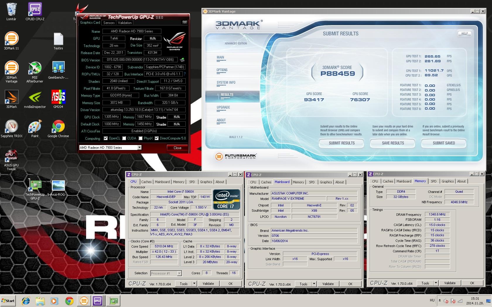Switch to the Validation tab in GPU-Z
Image resolution: width=492 pixels, height=307 pixels.
(125, 23)
